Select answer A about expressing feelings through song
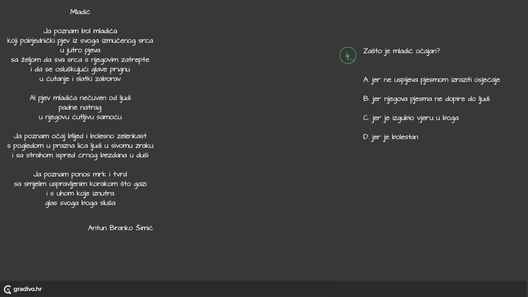 point(431,80)
